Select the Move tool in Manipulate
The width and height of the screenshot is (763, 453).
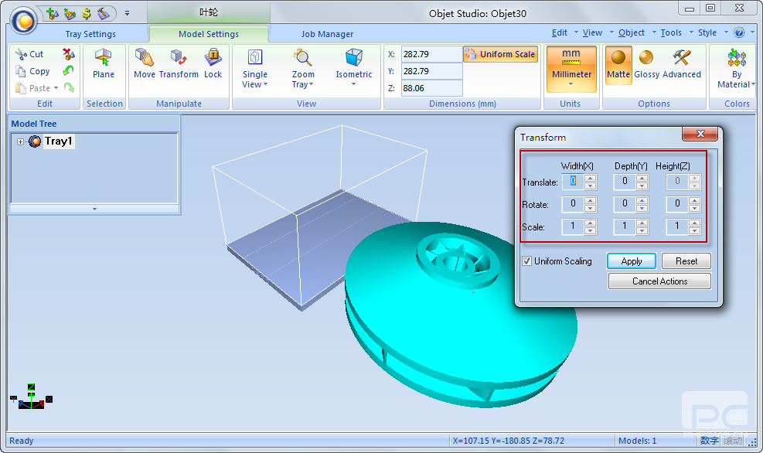145,64
